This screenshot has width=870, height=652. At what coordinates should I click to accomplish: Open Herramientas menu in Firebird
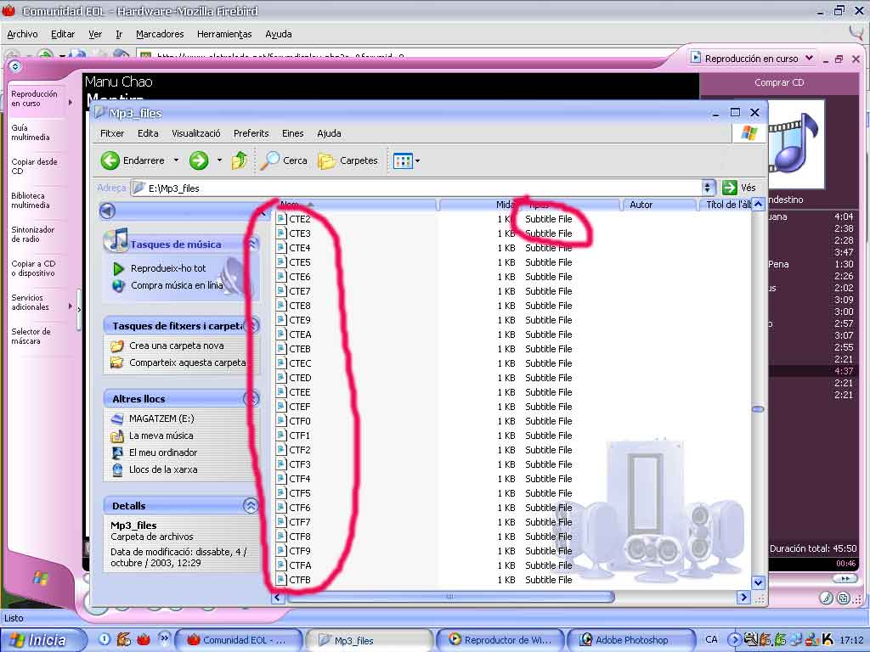tap(224, 34)
